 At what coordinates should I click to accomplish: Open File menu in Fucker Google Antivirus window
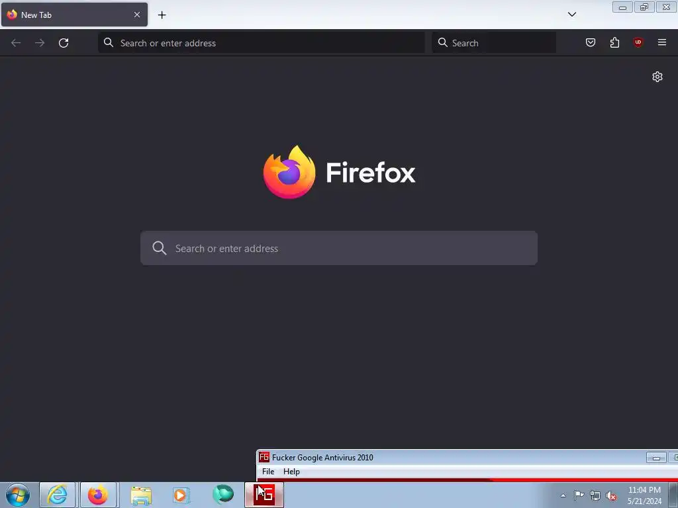point(268,471)
